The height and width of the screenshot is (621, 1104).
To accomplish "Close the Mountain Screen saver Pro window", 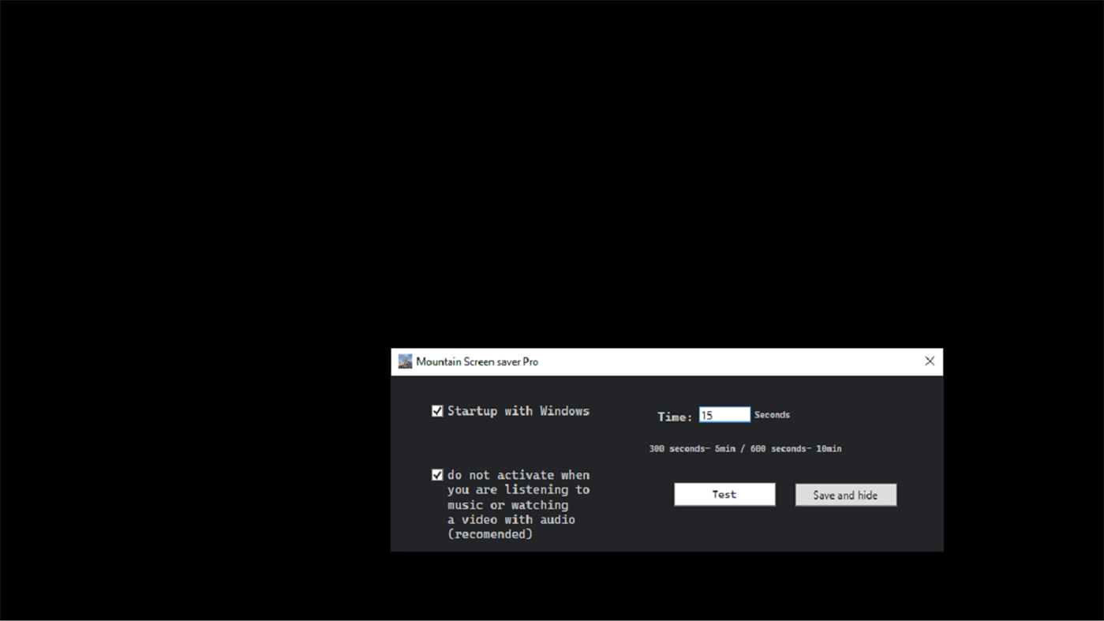I will (930, 361).
